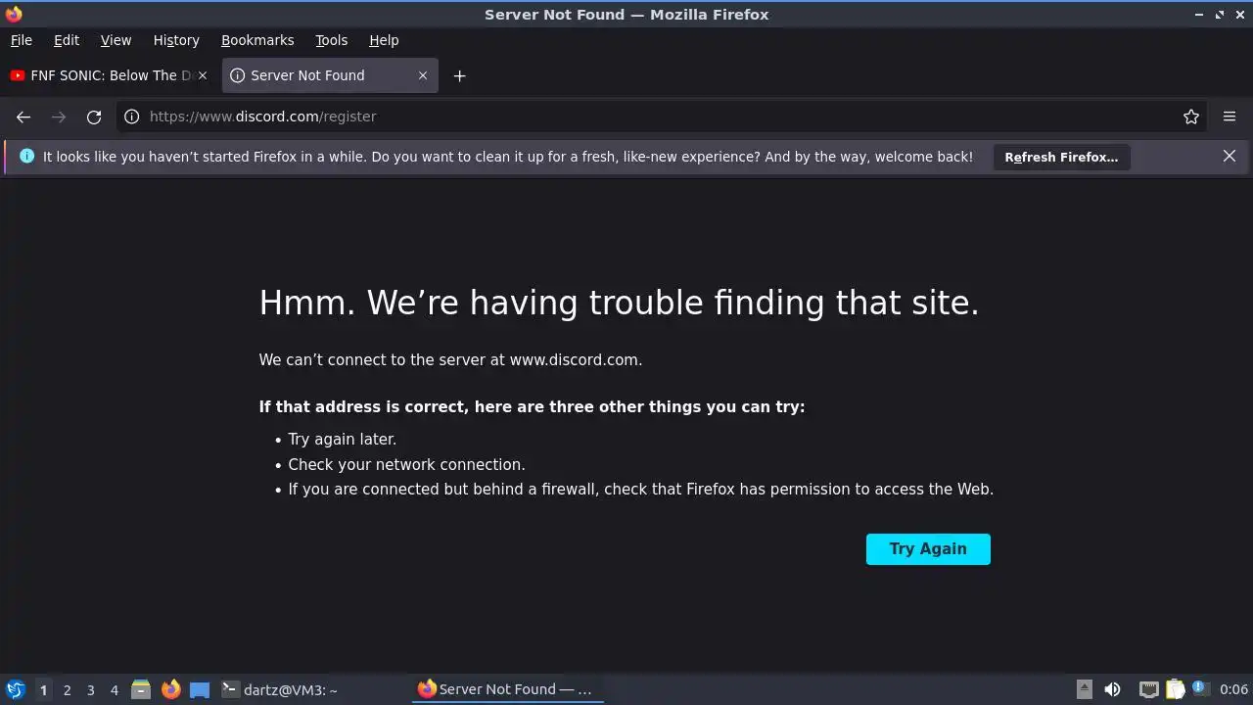Open a new tab with the plus button
Viewport: 1253px width, 705px height.
tap(459, 75)
